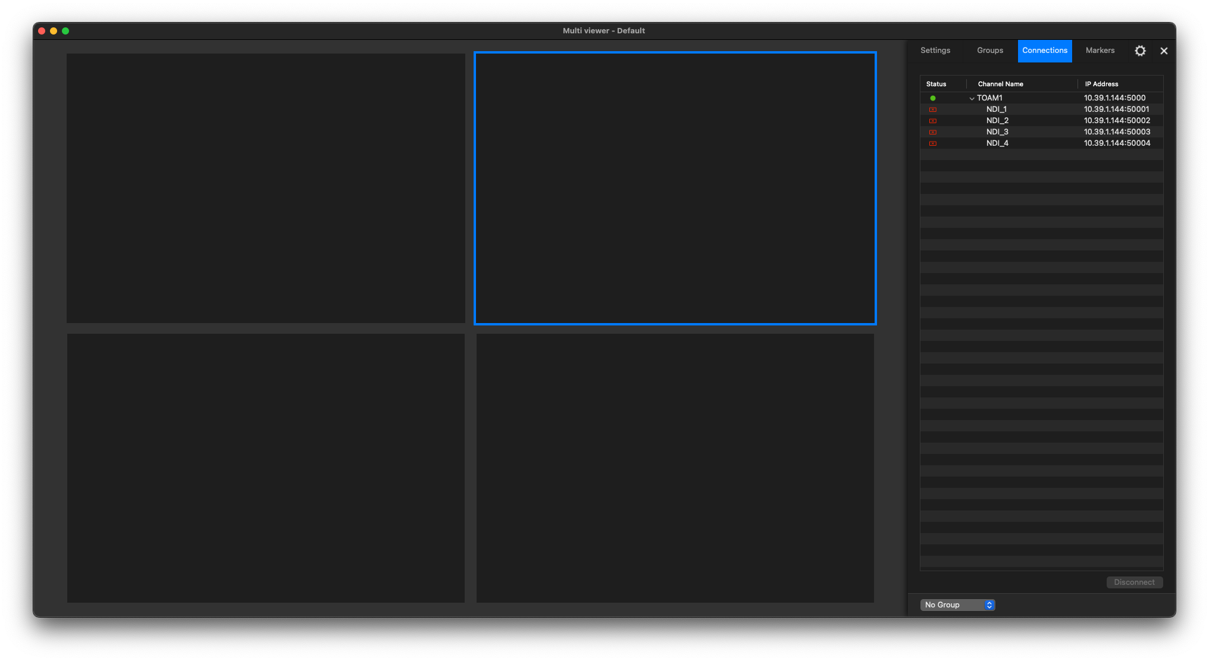Click the red status icon for NDI_2

[933, 121]
